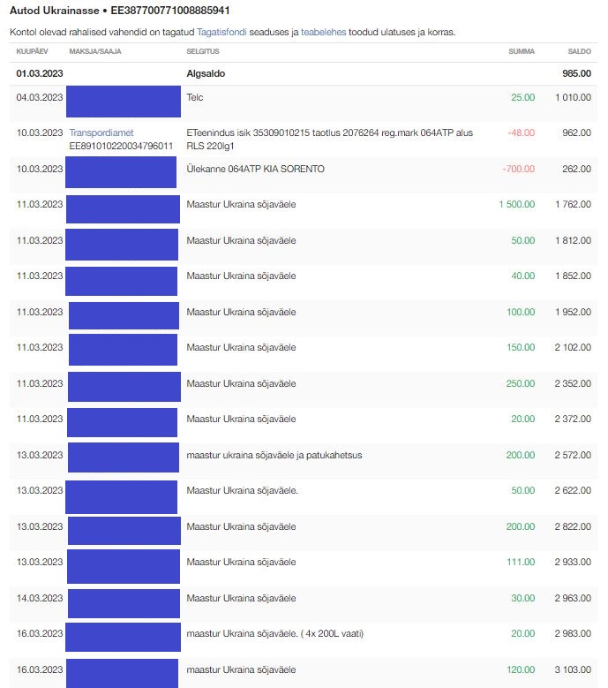Click the MAKSJA/SAAJA column header
608x688 pixels.
(x=94, y=51)
